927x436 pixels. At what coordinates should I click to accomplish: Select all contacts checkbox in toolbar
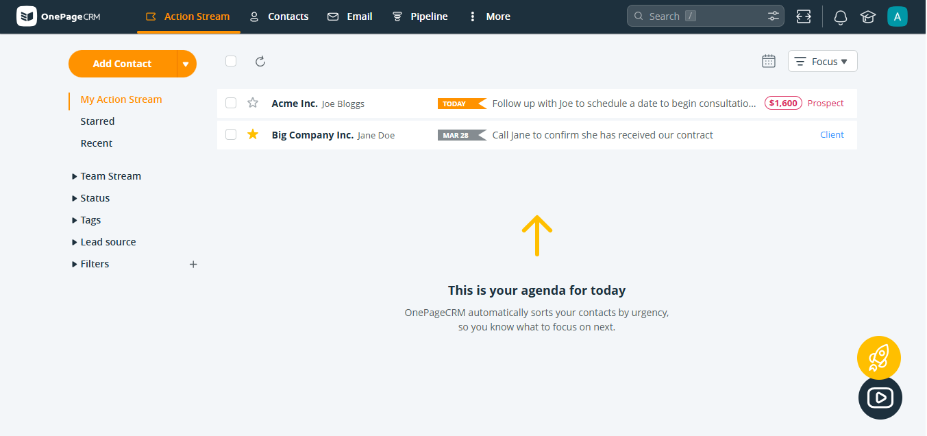tap(231, 61)
